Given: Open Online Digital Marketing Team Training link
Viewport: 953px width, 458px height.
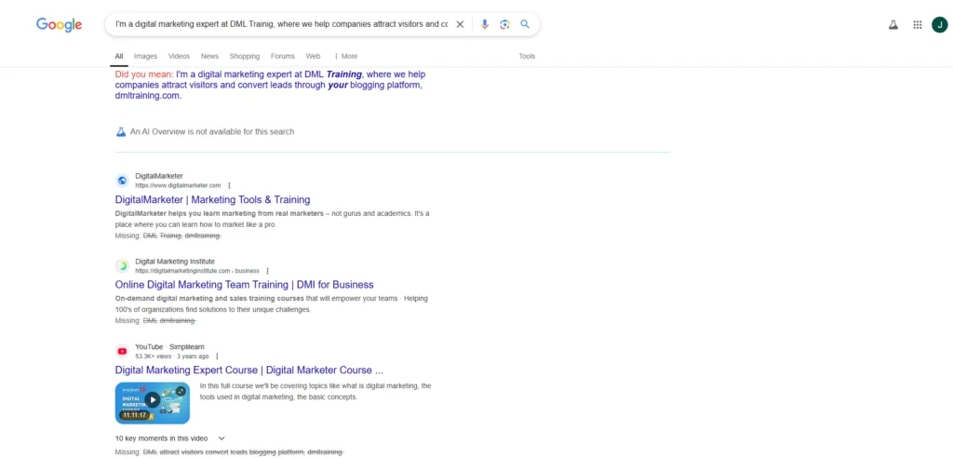Looking at the screenshot, I should 244,285.
